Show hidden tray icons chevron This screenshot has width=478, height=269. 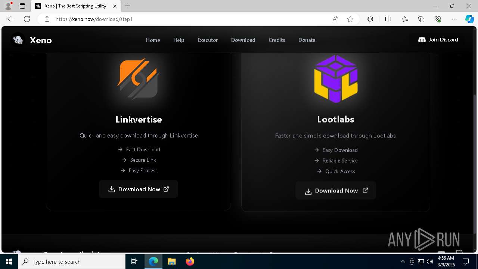point(403,262)
